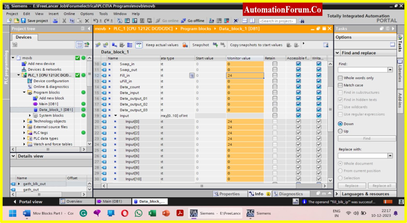Open the Options menu
Image resolution: width=407 pixels, height=223 pixels.
(87, 14)
